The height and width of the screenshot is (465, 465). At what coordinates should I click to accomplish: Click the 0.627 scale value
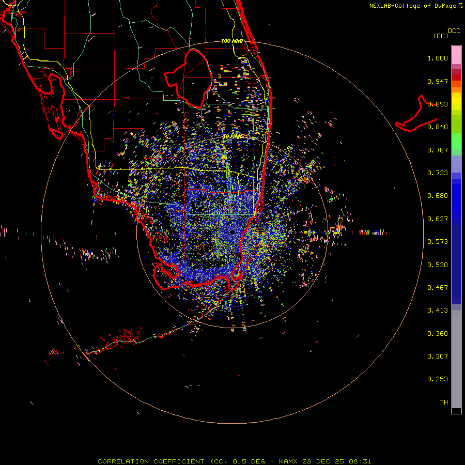click(438, 219)
